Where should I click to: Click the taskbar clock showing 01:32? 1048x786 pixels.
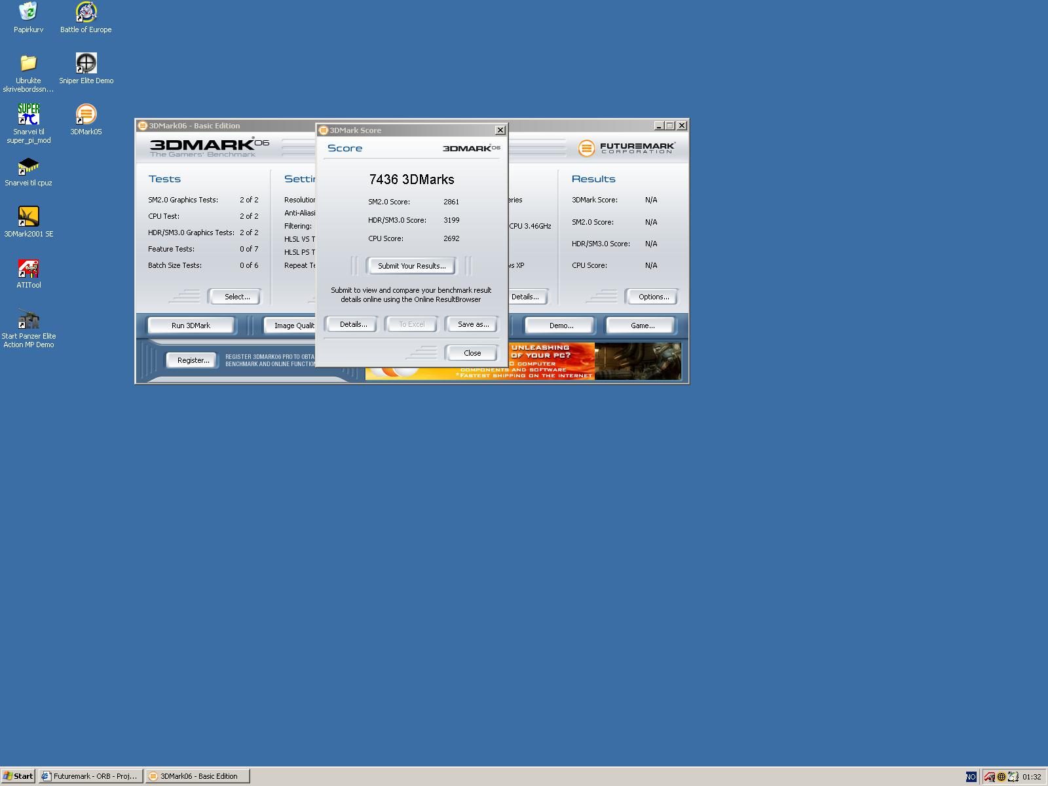[x=1032, y=777]
